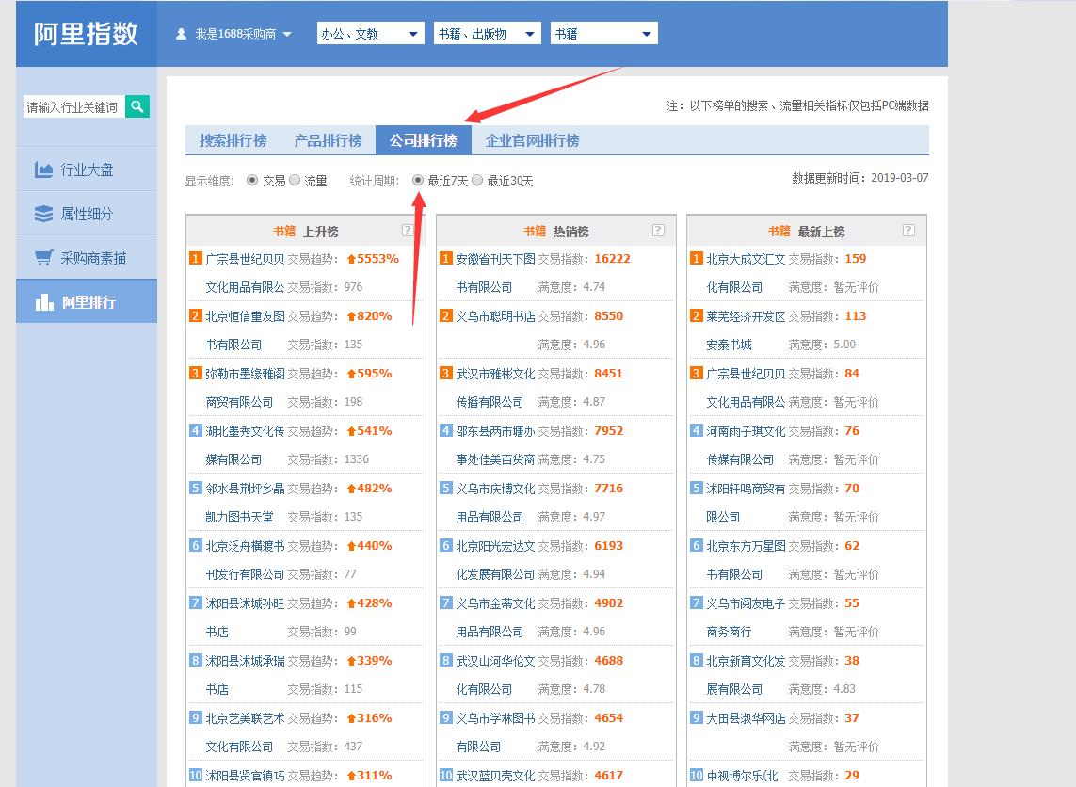
Task: Switch statistics period to 最近30天
Action: (x=478, y=181)
